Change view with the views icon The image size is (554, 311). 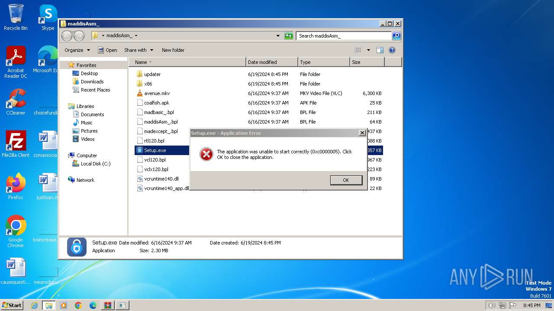coord(358,50)
